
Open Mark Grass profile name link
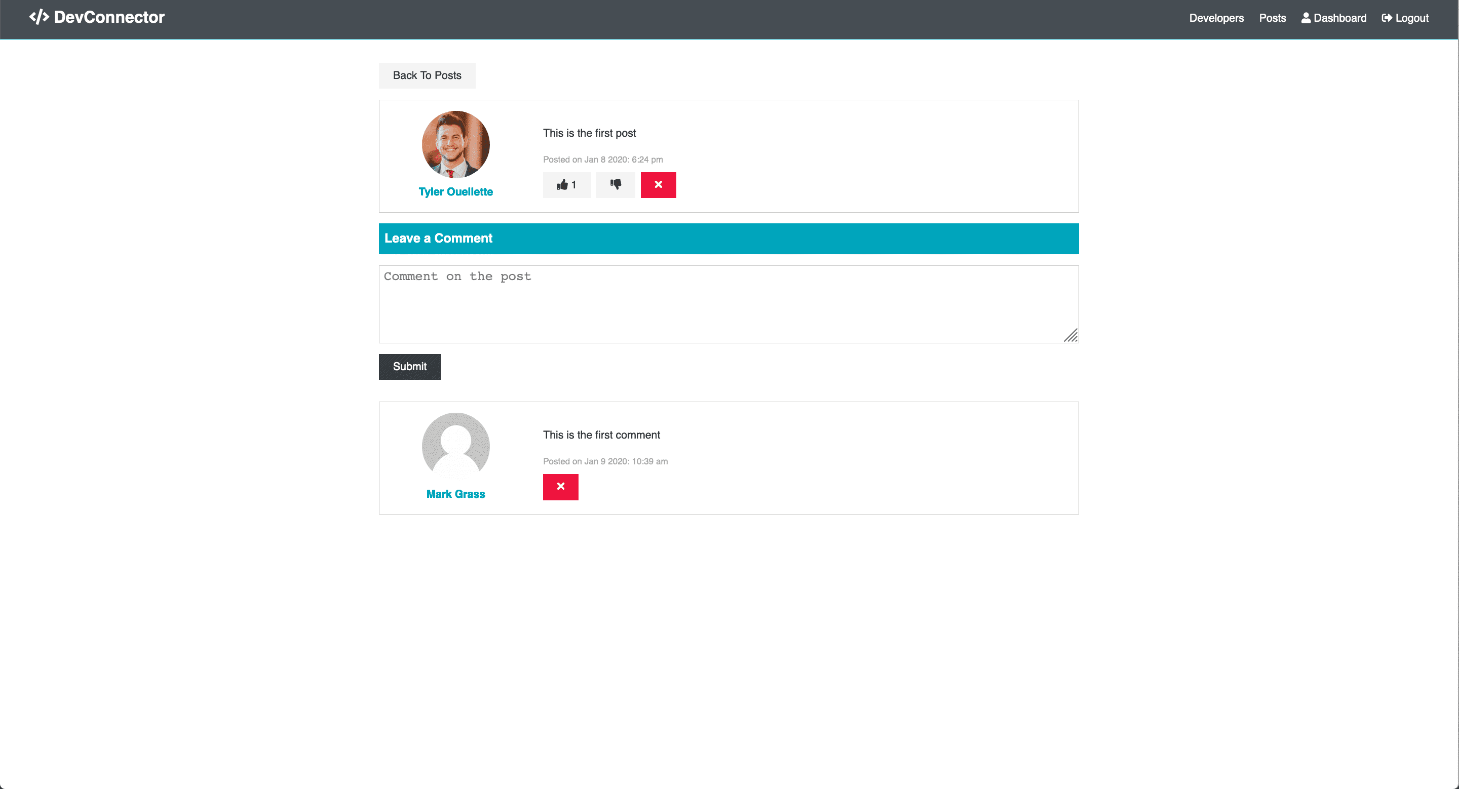click(x=455, y=494)
